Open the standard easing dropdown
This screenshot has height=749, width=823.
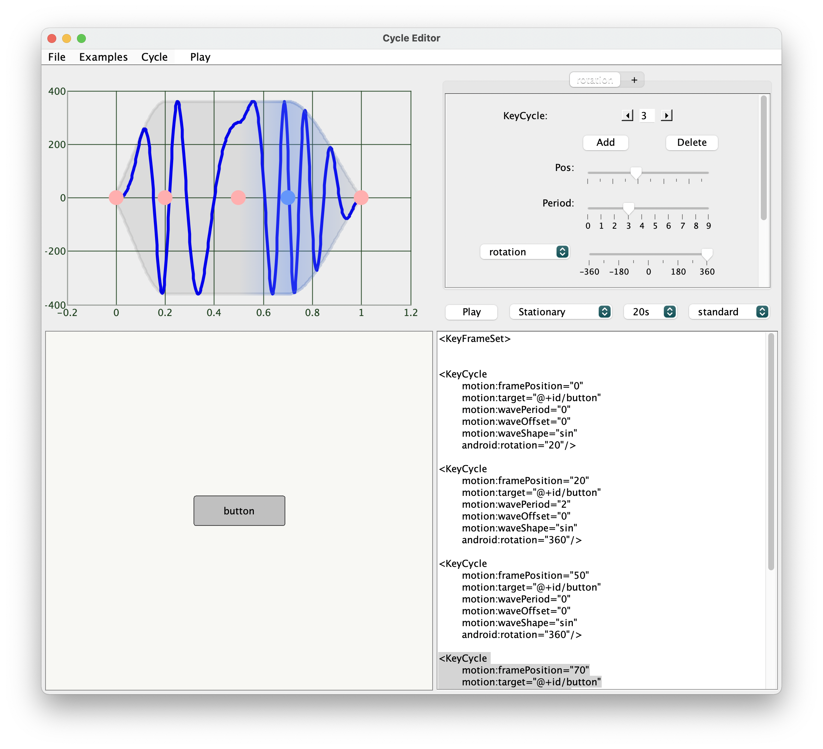pyautogui.click(x=729, y=312)
